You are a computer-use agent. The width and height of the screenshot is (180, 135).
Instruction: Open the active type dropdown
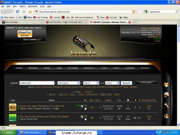click(112, 83)
